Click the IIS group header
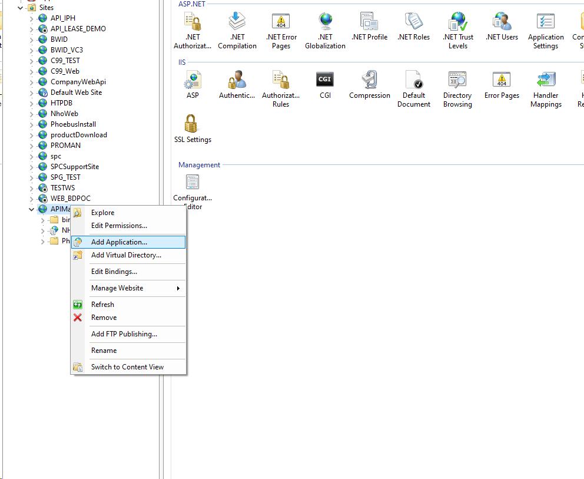The image size is (584, 479). tap(182, 62)
